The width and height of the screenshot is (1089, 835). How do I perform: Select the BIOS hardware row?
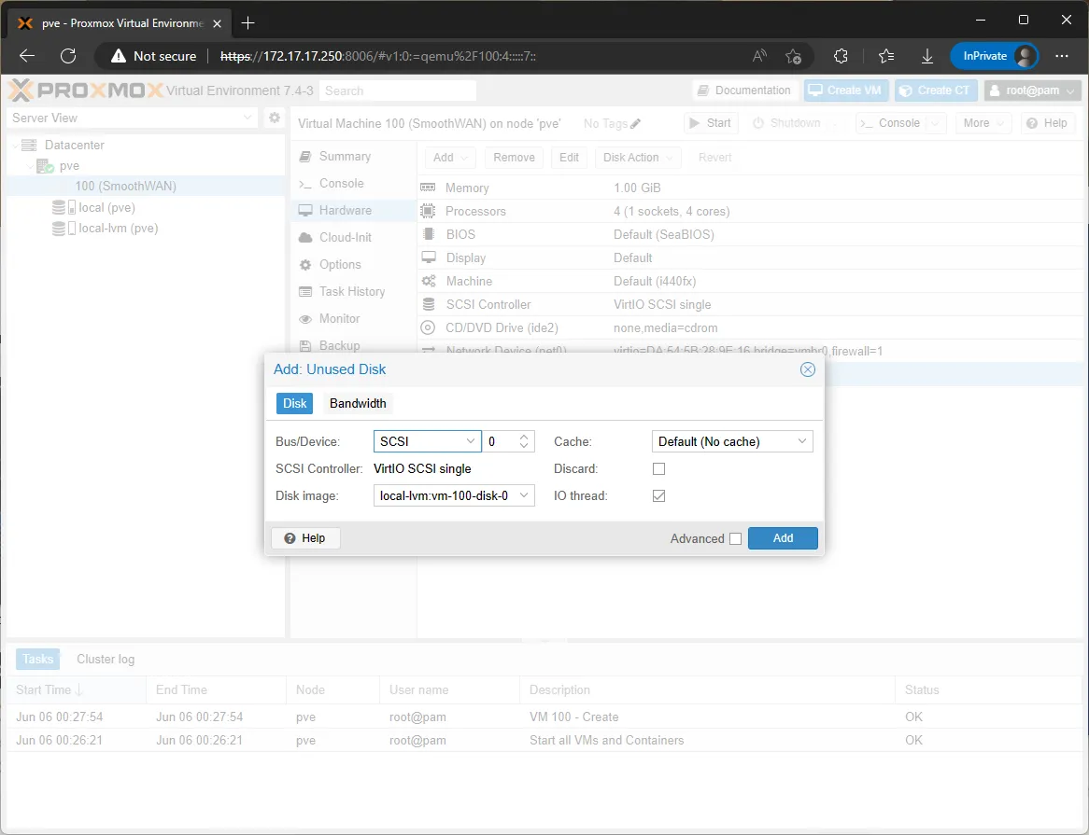coord(752,234)
